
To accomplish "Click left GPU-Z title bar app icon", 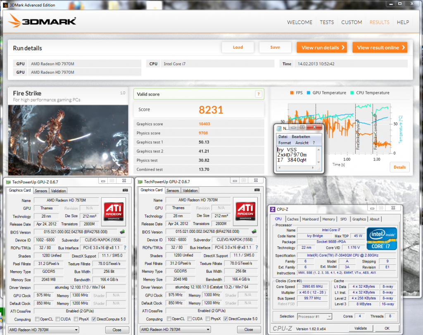I will (8, 182).
